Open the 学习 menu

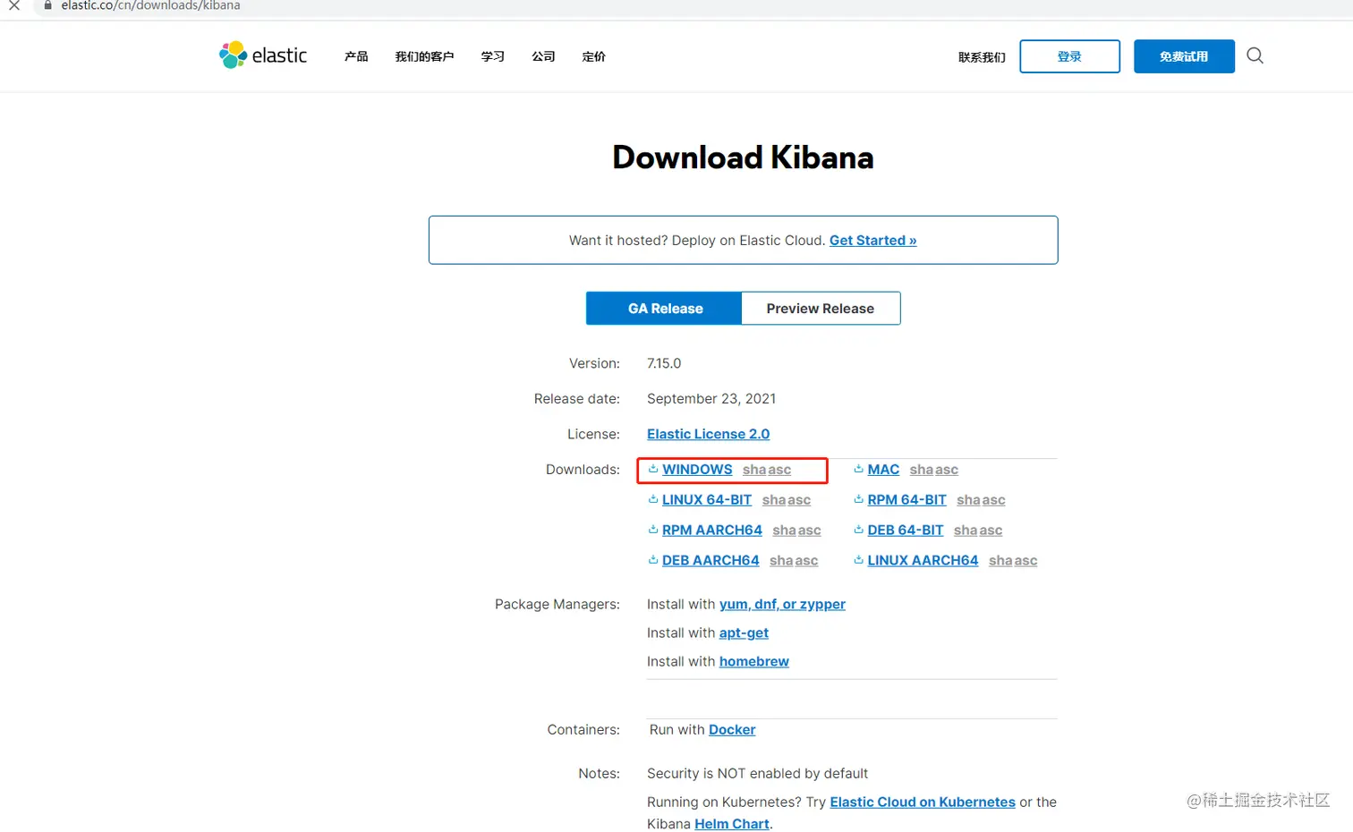(493, 56)
